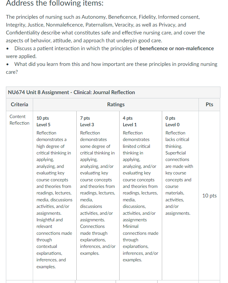Image resolution: width=228 pixels, height=283 pixels.
Task: Click the bold 'beneficence or non-maleficence' text
Action: pyautogui.click(x=177, y=49)
